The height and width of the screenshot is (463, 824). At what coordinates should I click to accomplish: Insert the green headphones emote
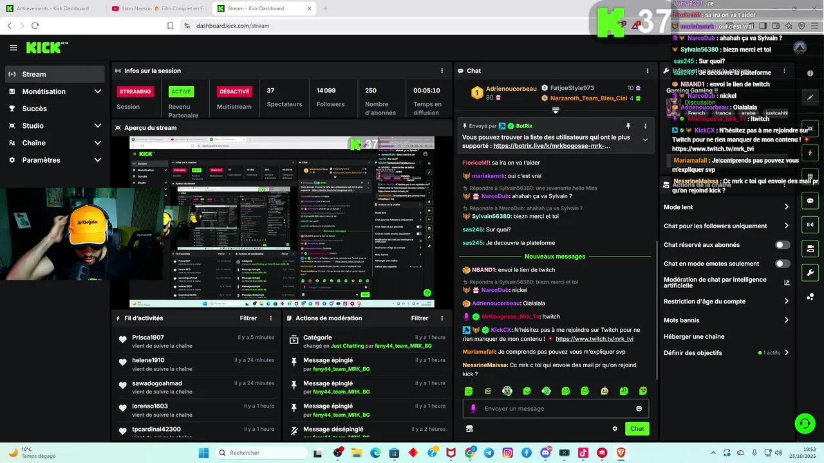coord(546,391)
